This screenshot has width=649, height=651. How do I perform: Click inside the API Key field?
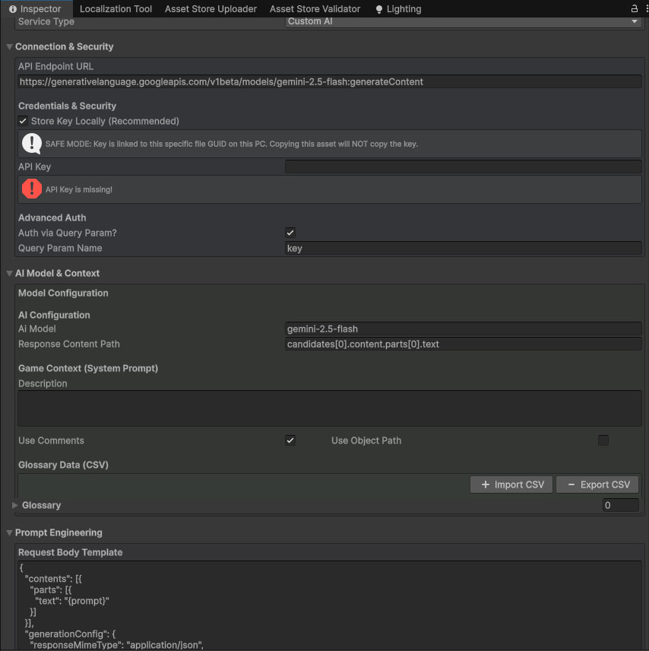tap(462, 167)
